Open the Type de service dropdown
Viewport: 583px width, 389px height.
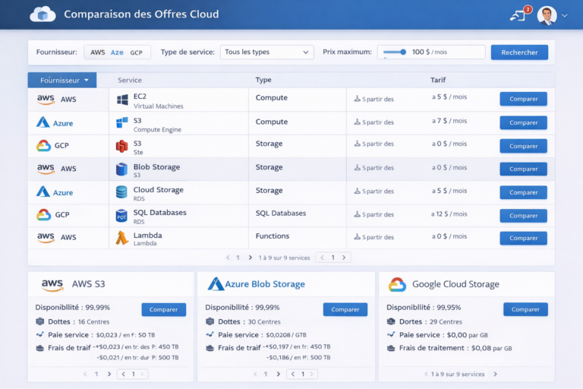point(266,52)
